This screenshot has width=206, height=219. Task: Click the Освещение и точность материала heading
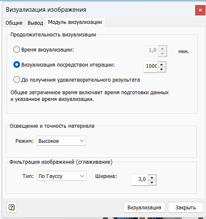coord(52,126)
